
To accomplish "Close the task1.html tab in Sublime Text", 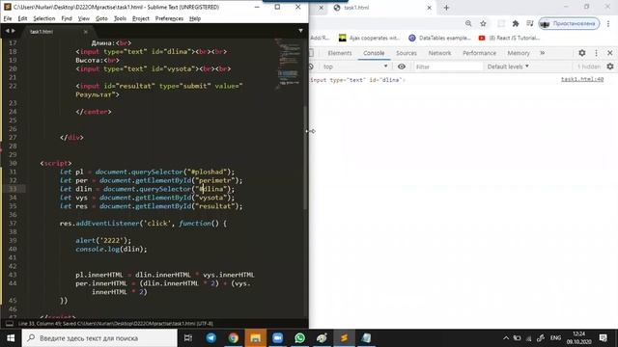I will (86, 32).
